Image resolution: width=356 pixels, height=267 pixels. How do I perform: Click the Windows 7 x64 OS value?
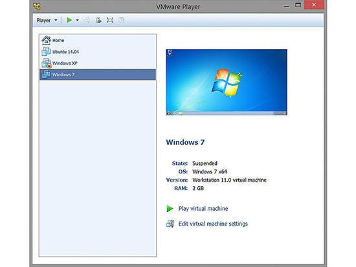click(210, 171)
